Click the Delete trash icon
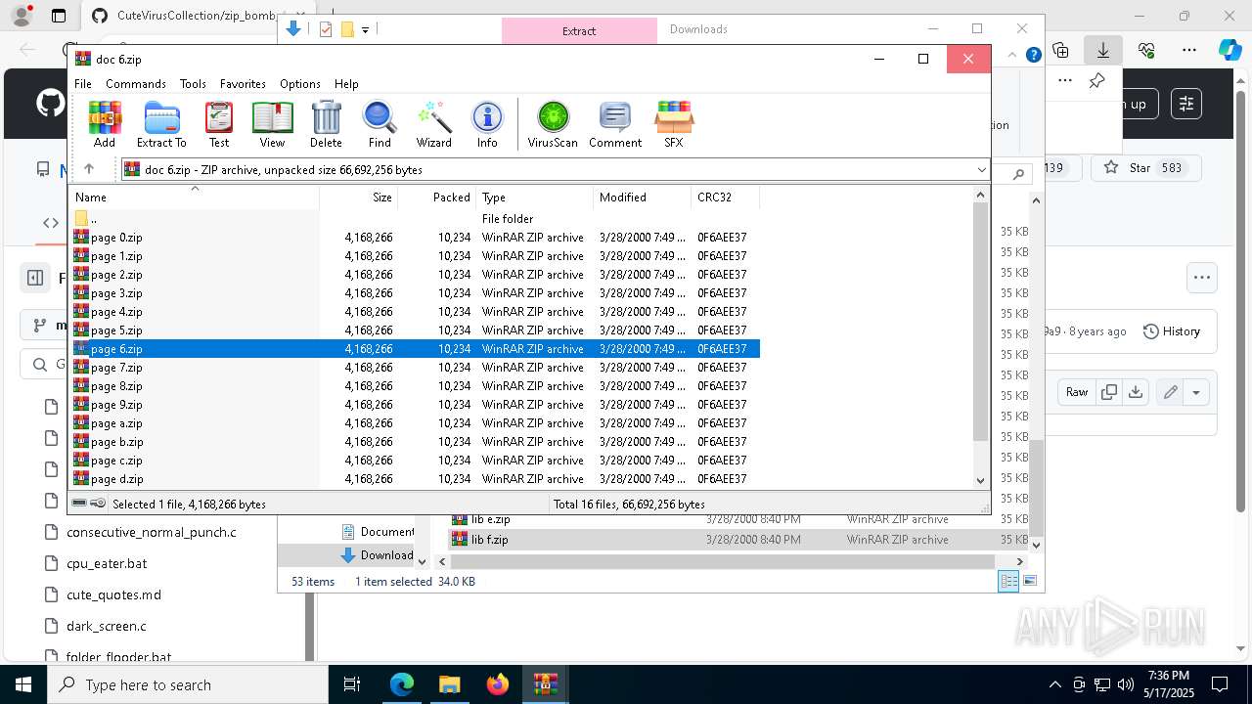This screenshot has height=704, width=1252. tap(326, 124)
